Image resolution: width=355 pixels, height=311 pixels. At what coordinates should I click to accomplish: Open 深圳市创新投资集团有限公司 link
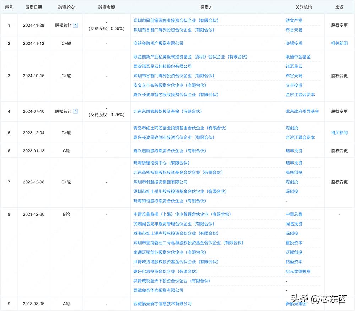tap(162, 182)
